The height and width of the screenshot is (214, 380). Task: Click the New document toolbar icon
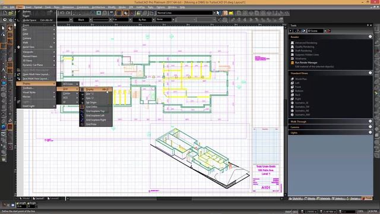click(x=5, y=13)
